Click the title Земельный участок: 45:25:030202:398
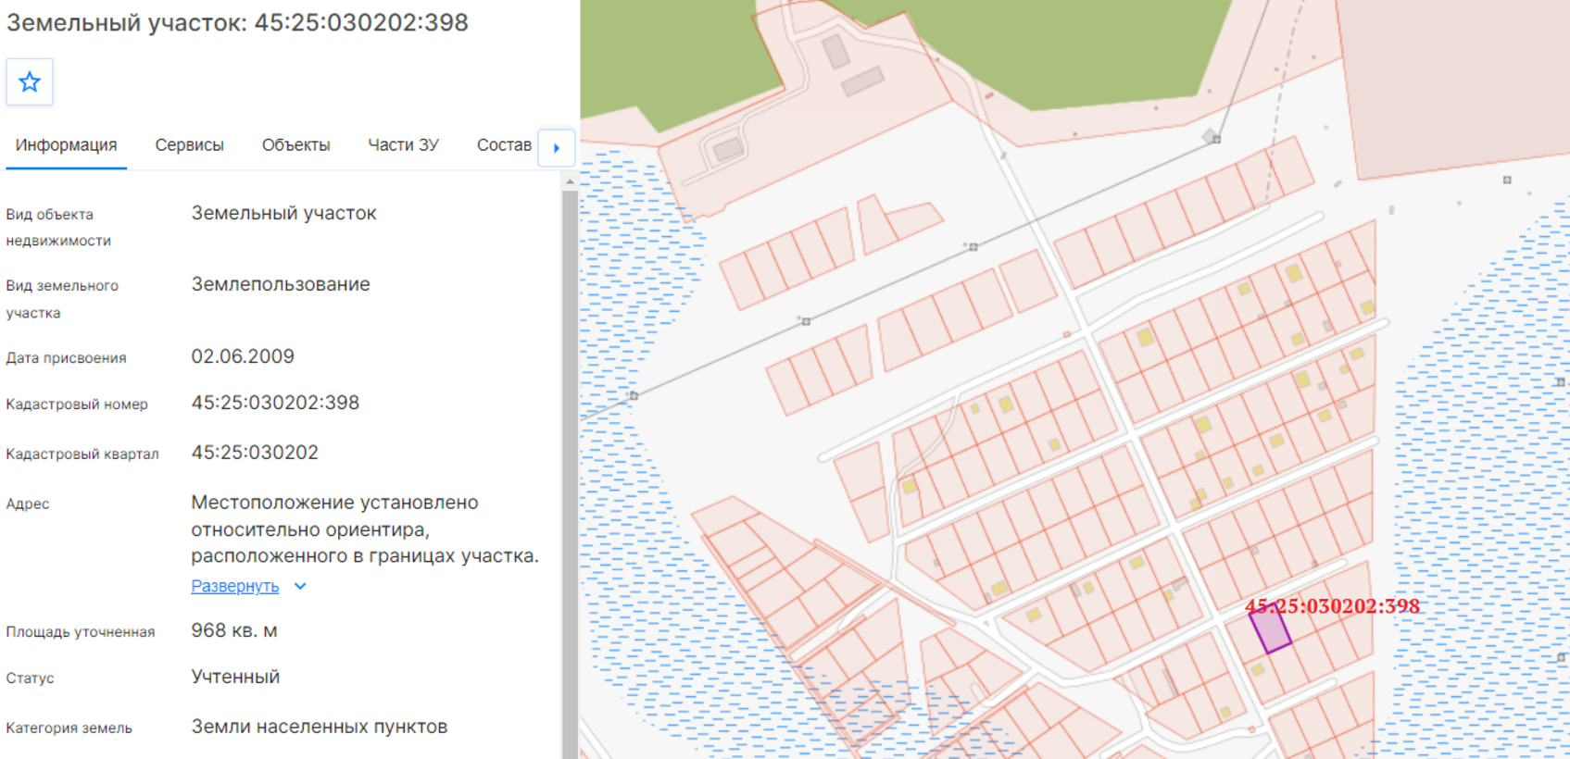 [237, 22]
